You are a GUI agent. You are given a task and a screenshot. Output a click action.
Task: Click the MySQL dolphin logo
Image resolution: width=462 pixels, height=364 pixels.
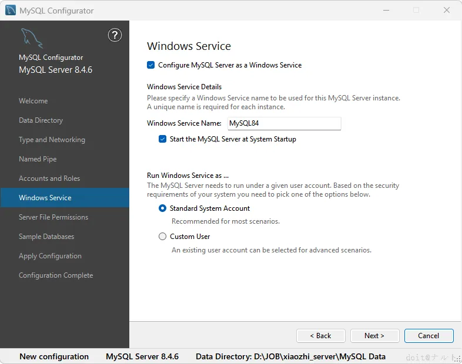tap(31, 38)
